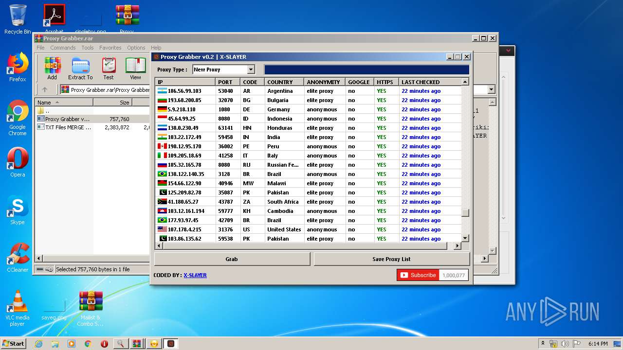Click the X-SLAYER link
The height and width of the screenshot is (350, 623).
click(195, 275)
